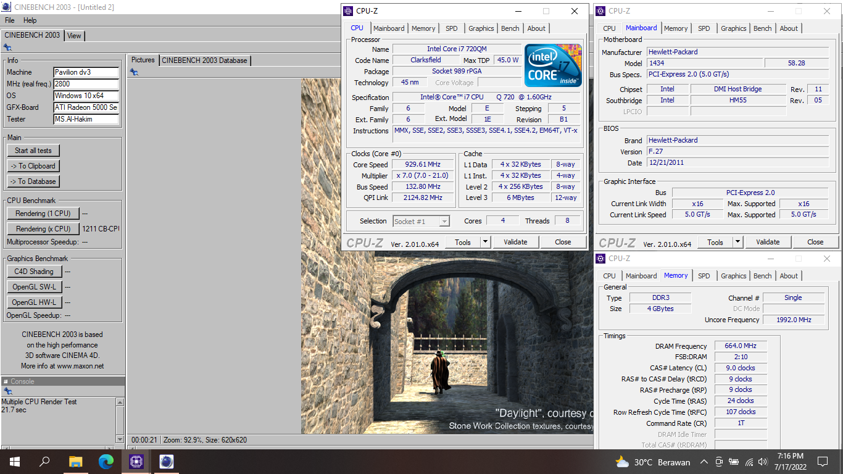Image resolution: width=843 pixels, height=474 pixels.
Task: Click the console scrollbar up arrow
Action: click(x=120, y=402)
